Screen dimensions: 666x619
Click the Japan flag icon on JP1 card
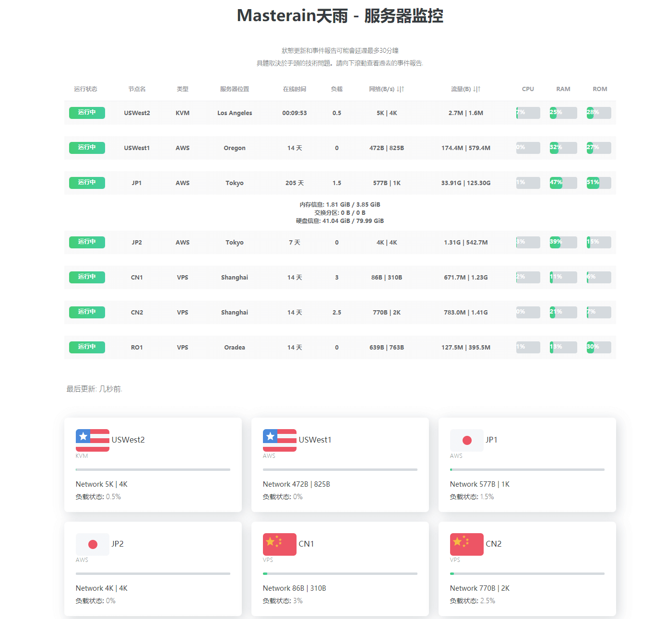tap(466, 440)
